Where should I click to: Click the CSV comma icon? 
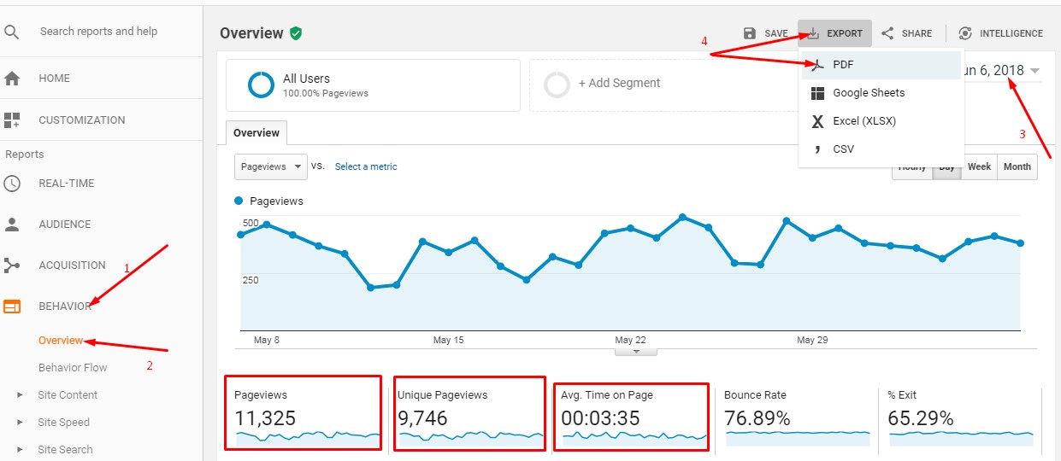pyautogui.click(x=817, y=149)
